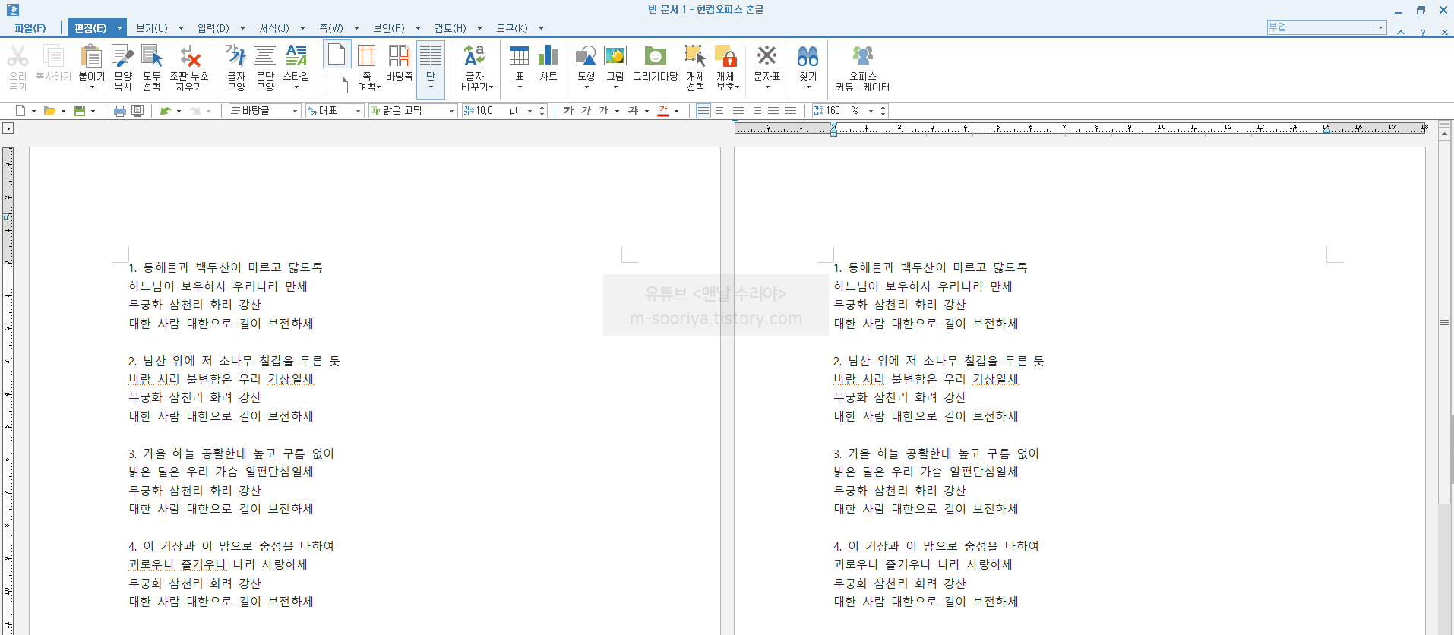Expand the 맑은 고딕 font dropdown
Image resolution: width=1454 pixels, height=635 pixels.
(x=451, y=111)
